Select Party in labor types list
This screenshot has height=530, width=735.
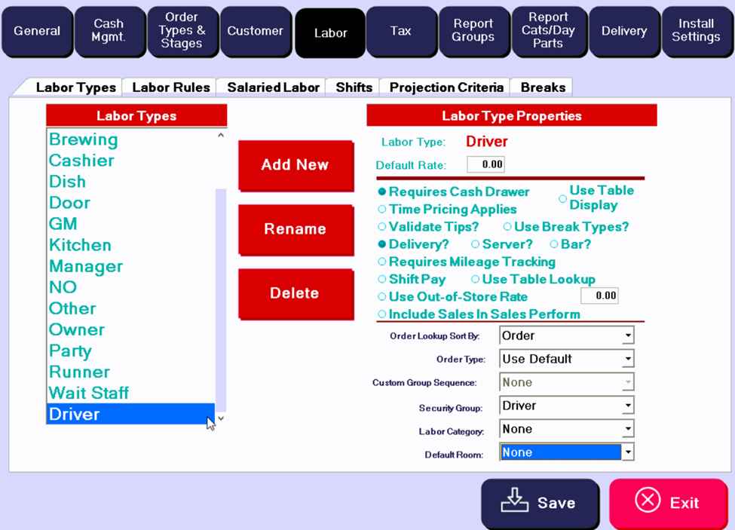130,351
